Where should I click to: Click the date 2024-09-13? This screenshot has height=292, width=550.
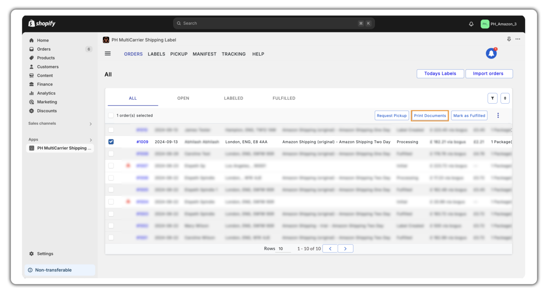pyautogui.click(x=166, y=142)
